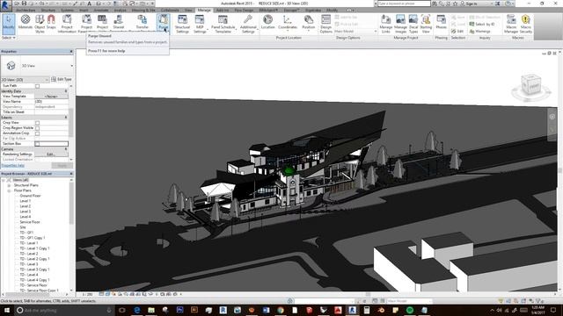
Task: Click Transfer Project Standards
Action: pos(143,21)
